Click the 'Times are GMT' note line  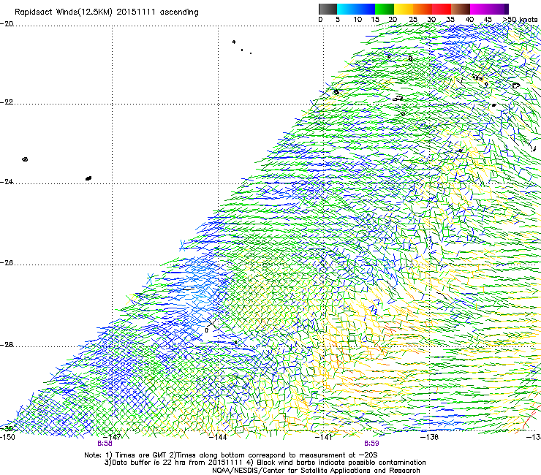[x=231, y=455]
